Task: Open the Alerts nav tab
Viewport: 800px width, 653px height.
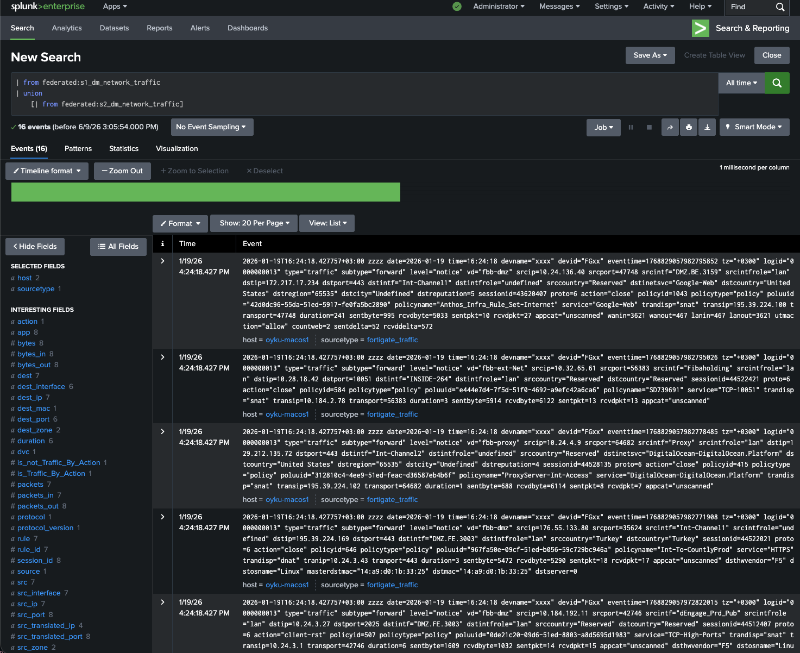Action: click(x=200, y=28)
